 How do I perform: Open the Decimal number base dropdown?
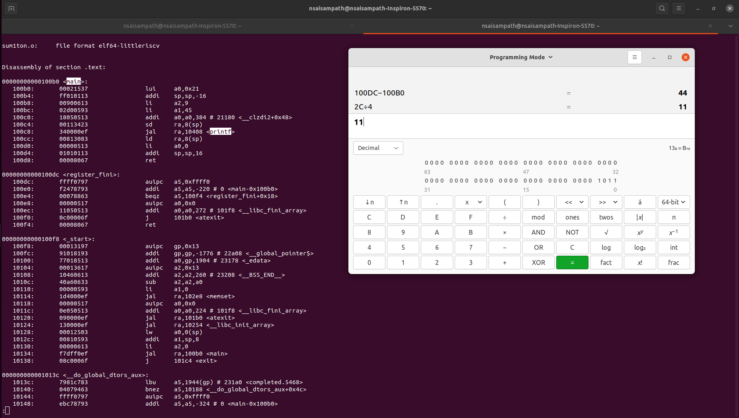pyautogui.click(x=377, y=148)
